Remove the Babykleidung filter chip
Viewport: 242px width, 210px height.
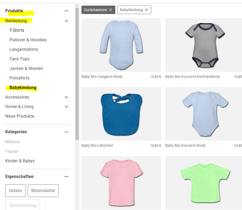[x=146, y=10]
